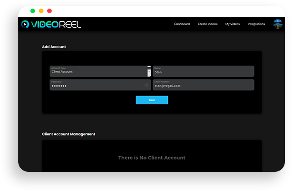The image size is (292, 191).
Task: Click the blue Save button
Action: 152,100
